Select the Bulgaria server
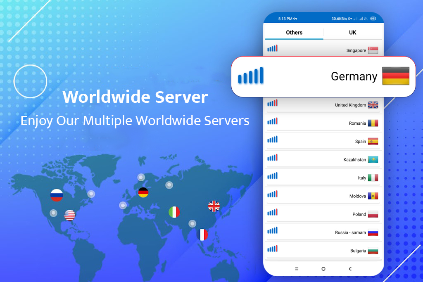Viewport: 423px width, 282px height. [x=323, y=251]
